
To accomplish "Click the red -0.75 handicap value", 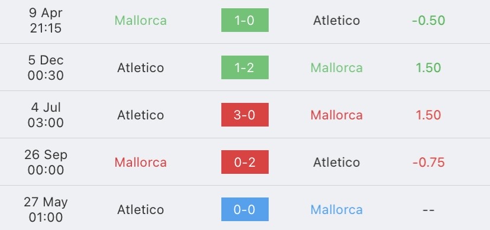I will (x=428, y=162).
